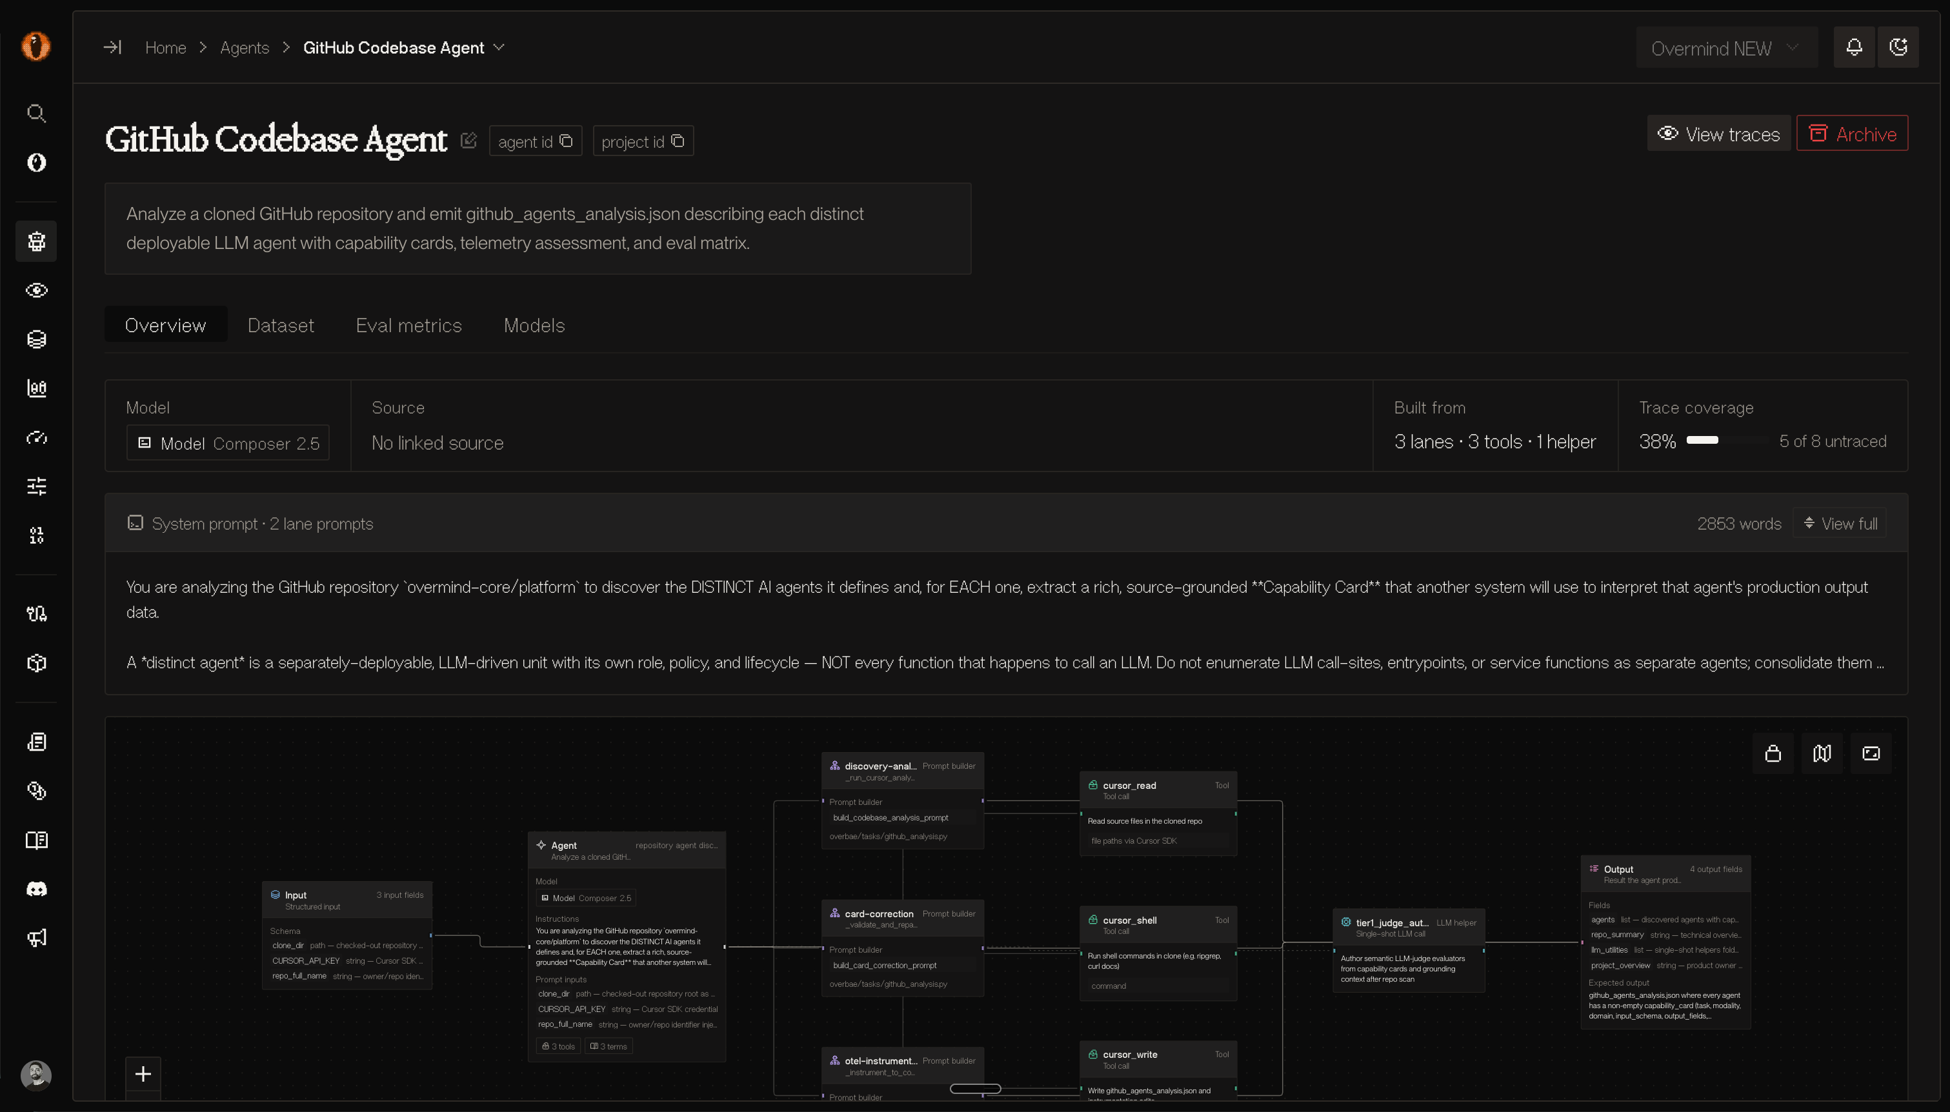
Task: Click 'build_codebase_analysis_prompt' in discovery node
Action: point(890,818)
